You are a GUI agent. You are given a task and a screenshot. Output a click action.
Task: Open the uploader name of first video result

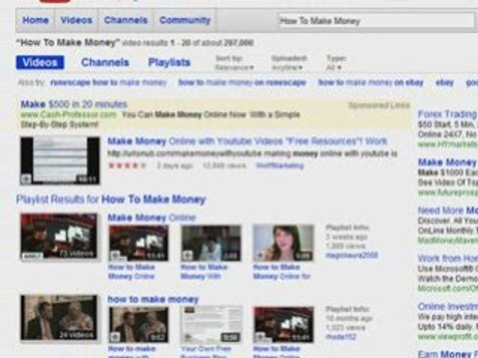[x=280, y=166]
